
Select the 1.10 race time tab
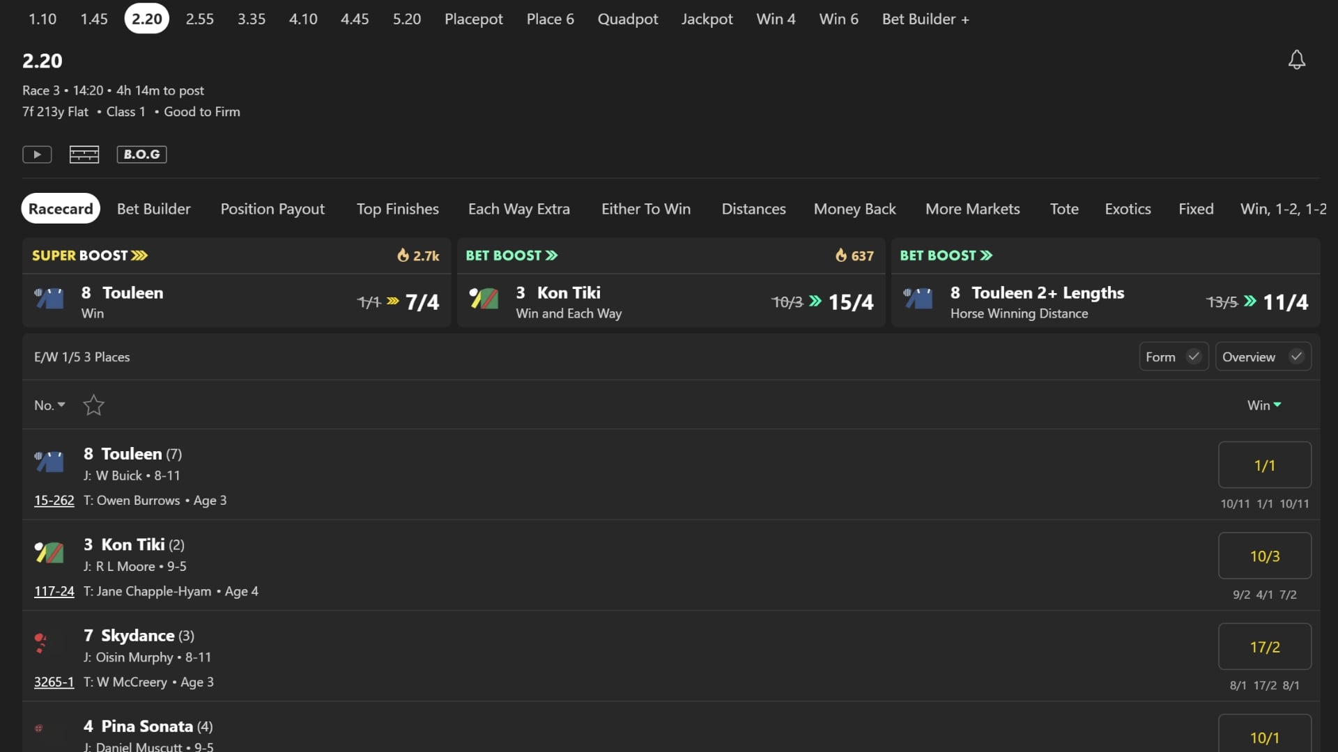coord(43,19)
